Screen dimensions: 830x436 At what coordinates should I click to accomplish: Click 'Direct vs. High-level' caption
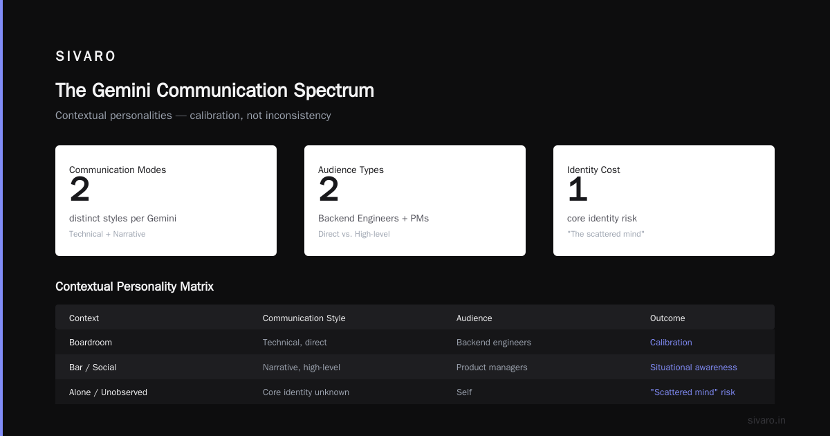(354, 234)
